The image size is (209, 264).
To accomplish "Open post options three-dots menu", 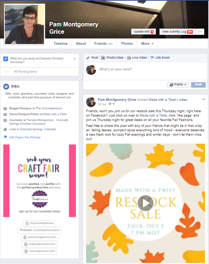I will (x=203, y=99).
